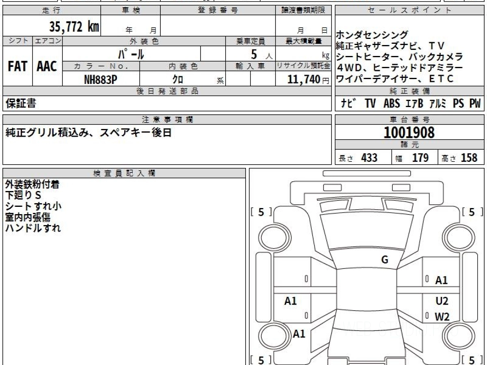Click the W2 damage mark on the diagram
Image resolution: width=487 pixels, height=365 pixels.
pyautogui.click(x=442, y=317)
